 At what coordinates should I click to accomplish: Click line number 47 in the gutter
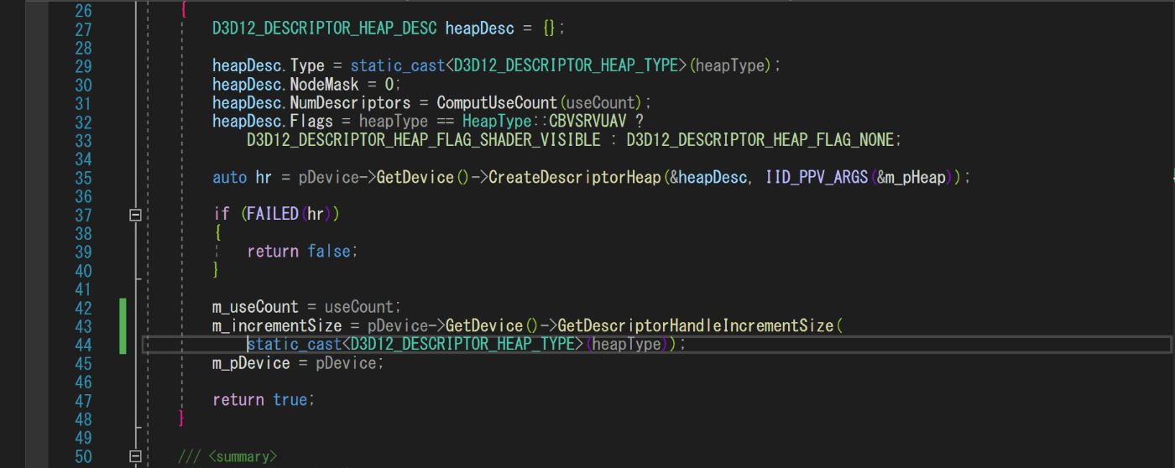click(83, 400)
